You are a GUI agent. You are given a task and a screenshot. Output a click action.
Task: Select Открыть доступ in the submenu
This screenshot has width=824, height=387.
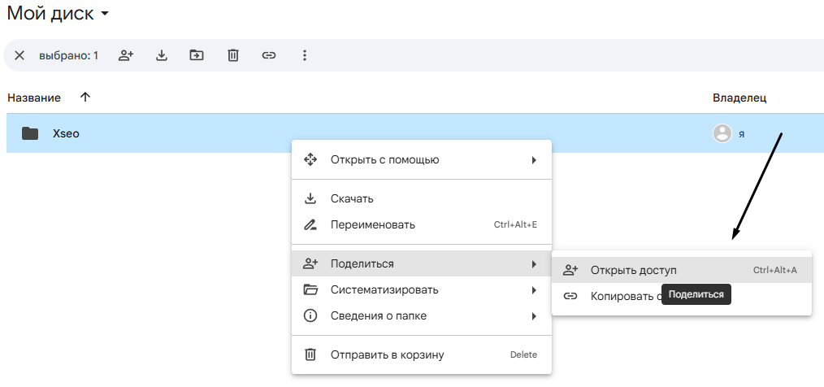pyautogui.click(x=682, y=270)
